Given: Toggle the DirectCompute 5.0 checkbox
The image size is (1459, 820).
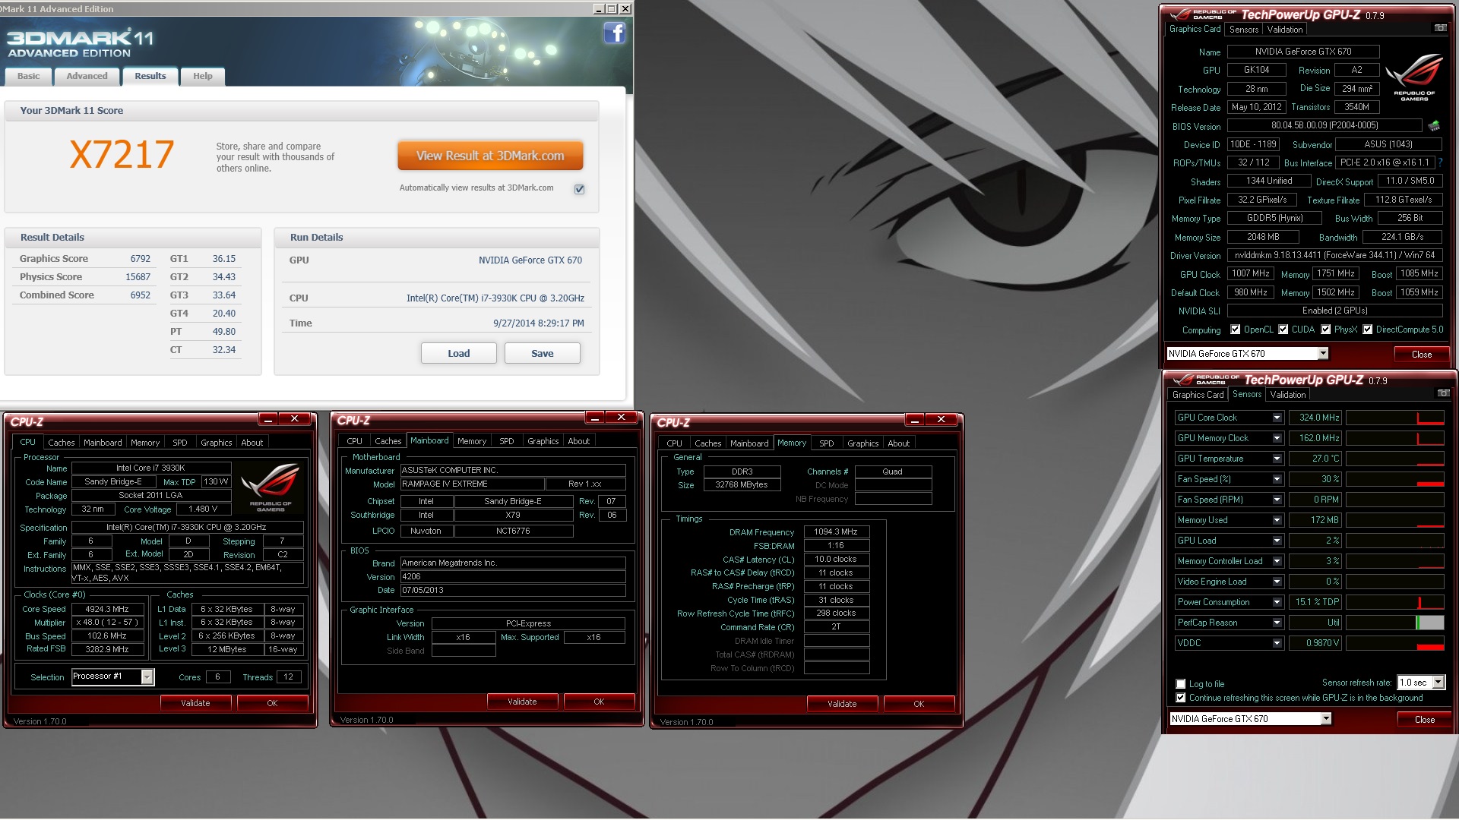Looking at the screenshot, I should click(x=1368, y=330).
